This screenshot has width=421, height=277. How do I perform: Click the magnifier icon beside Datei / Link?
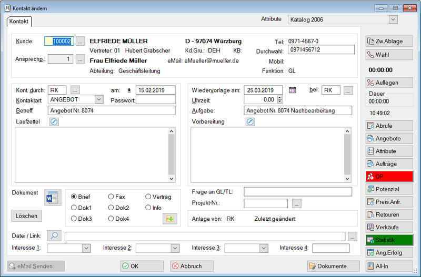[x=54, y=236]
